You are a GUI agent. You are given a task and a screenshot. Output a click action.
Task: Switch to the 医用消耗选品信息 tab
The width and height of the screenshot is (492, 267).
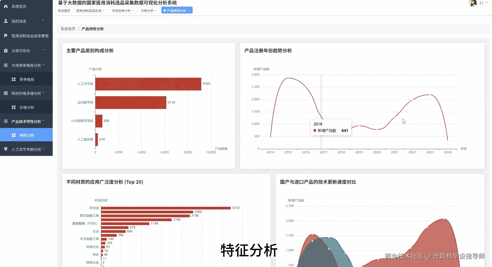click(89, 11)
